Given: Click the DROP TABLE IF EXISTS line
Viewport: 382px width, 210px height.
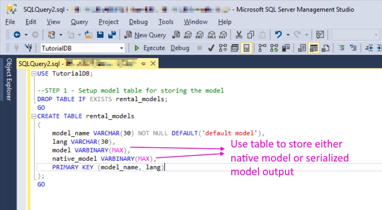Looking at the screenshot, I should tap(102, 99).
